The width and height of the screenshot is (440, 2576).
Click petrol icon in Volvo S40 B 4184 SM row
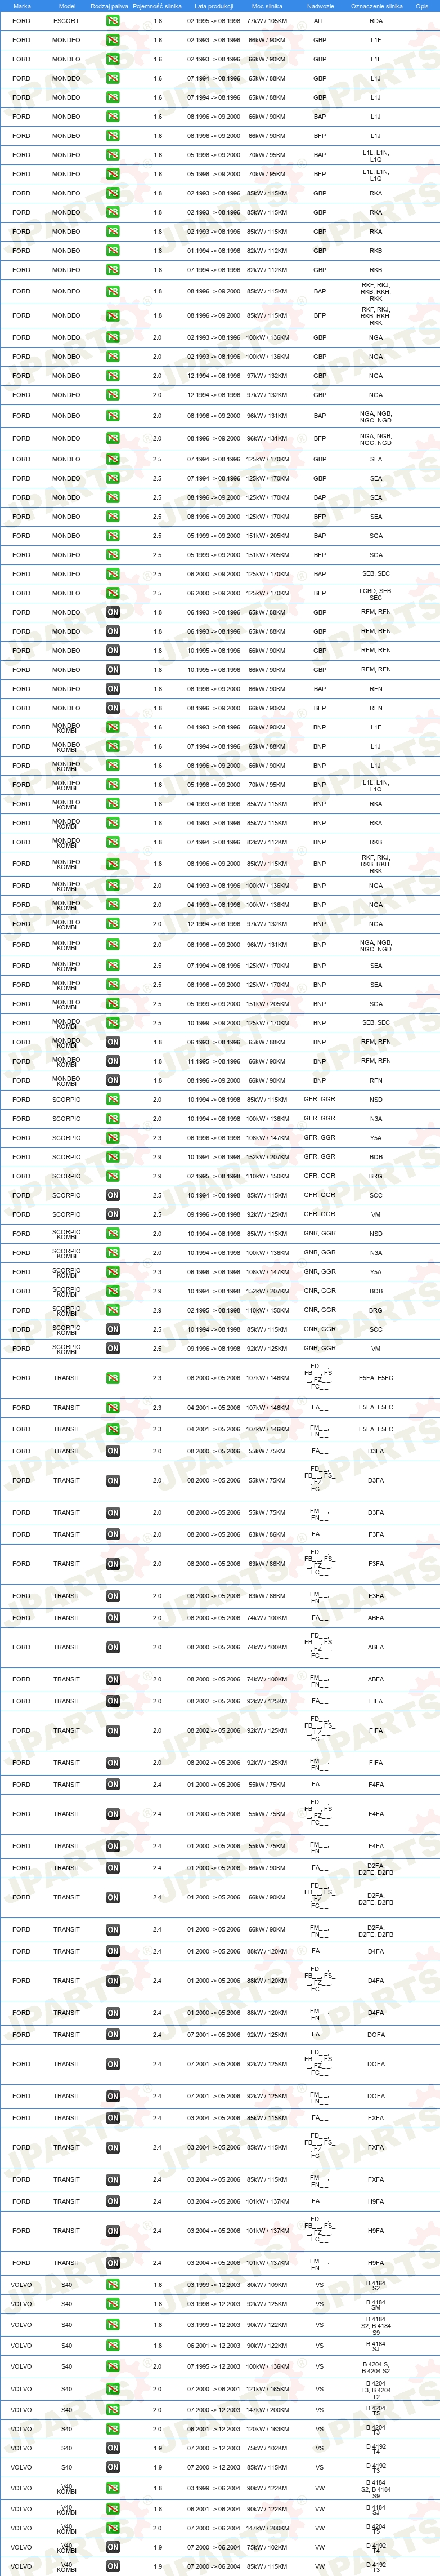pyautogui.click(x=113, y=2303)
